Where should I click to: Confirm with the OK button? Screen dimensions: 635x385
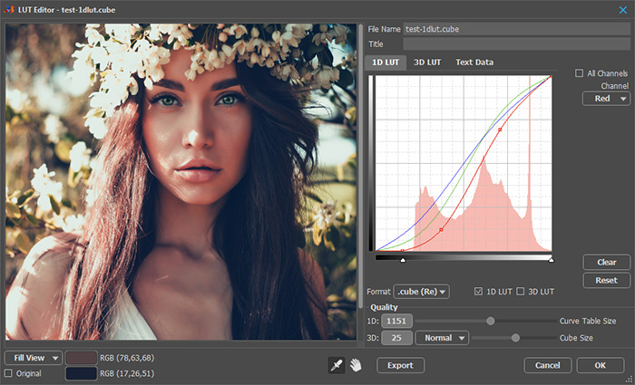pos(601,365)
